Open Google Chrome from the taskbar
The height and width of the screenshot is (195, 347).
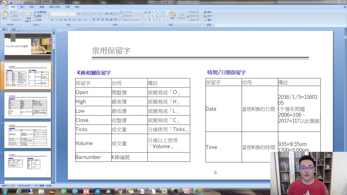(x=120, y=192)
